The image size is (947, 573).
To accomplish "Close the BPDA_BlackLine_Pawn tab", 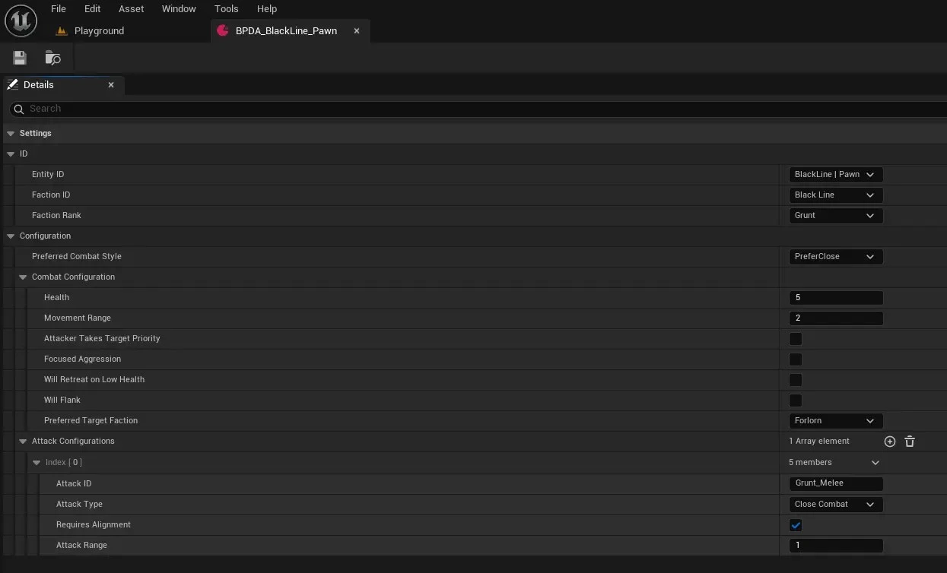I will pos(356,31).
